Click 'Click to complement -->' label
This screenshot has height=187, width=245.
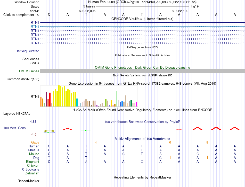coord(21,15)
